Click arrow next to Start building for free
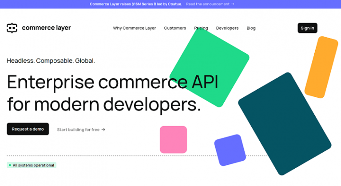The image size is (341, 186). (103, 130)
